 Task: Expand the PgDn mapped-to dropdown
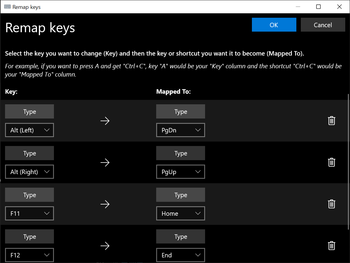[x=180, y=130]
